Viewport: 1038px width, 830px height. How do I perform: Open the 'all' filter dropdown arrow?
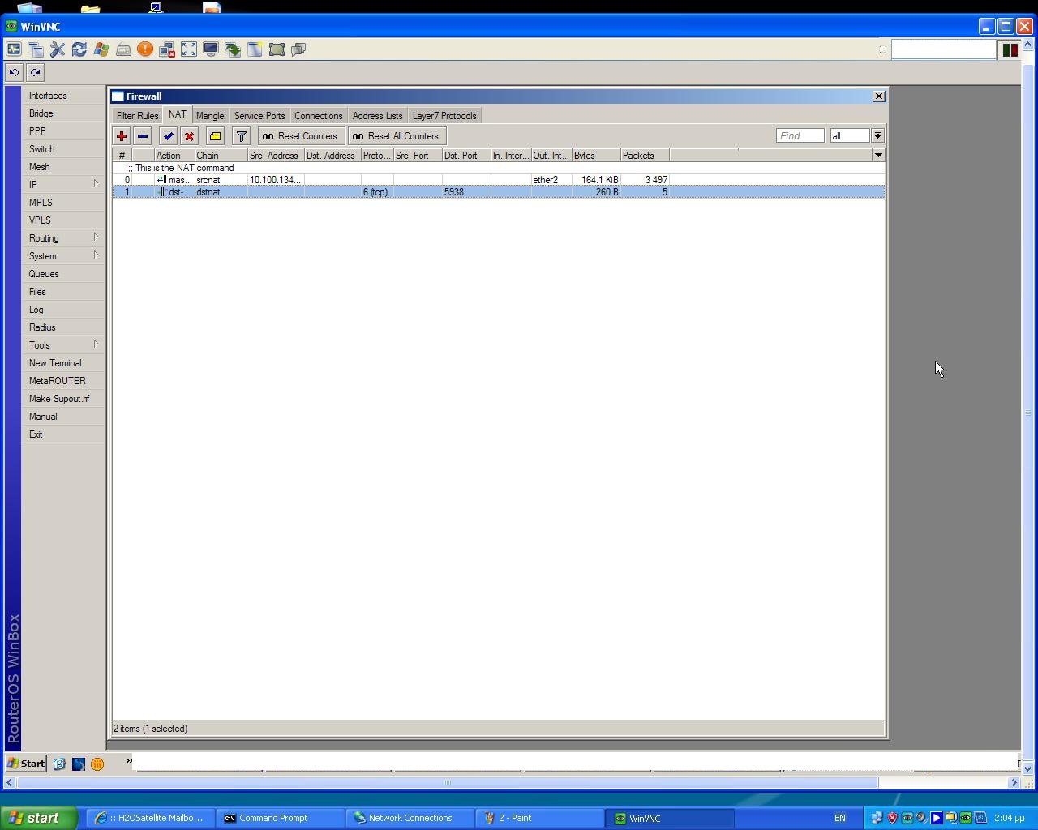pyautogui.click(x=877, y=135)
